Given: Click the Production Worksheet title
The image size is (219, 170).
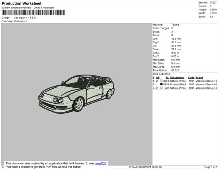Looking at the screenshot, I should click(x=22, y=4).
